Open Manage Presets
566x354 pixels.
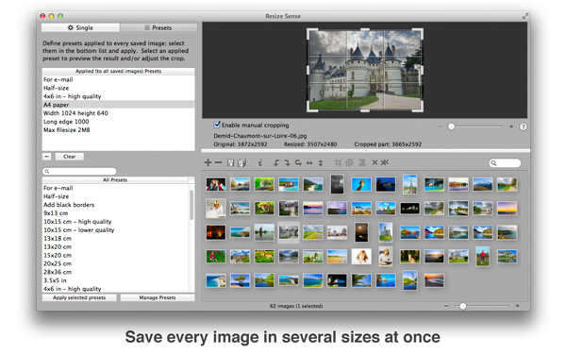[158, 297]
